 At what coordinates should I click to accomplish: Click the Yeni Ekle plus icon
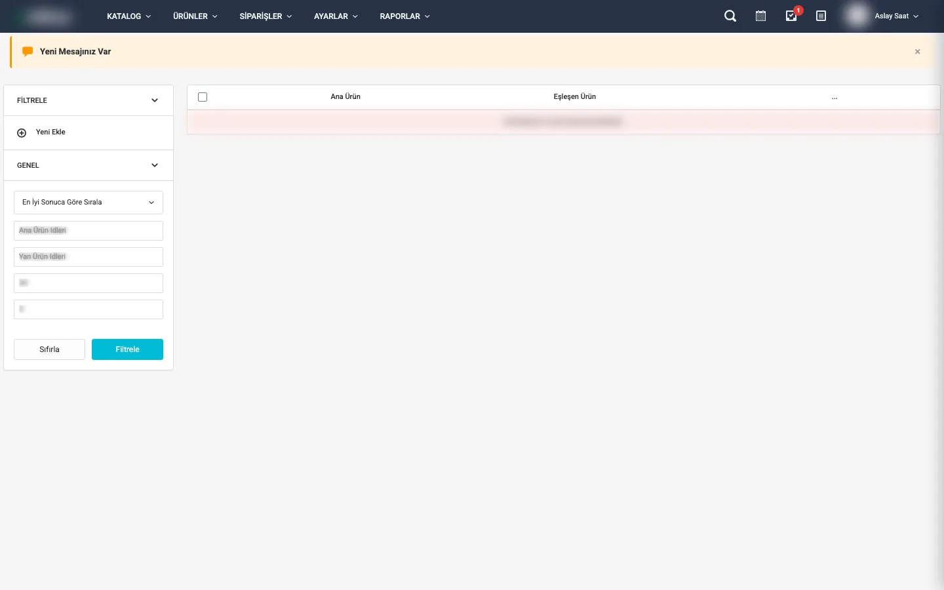click(x=22, y=133)
